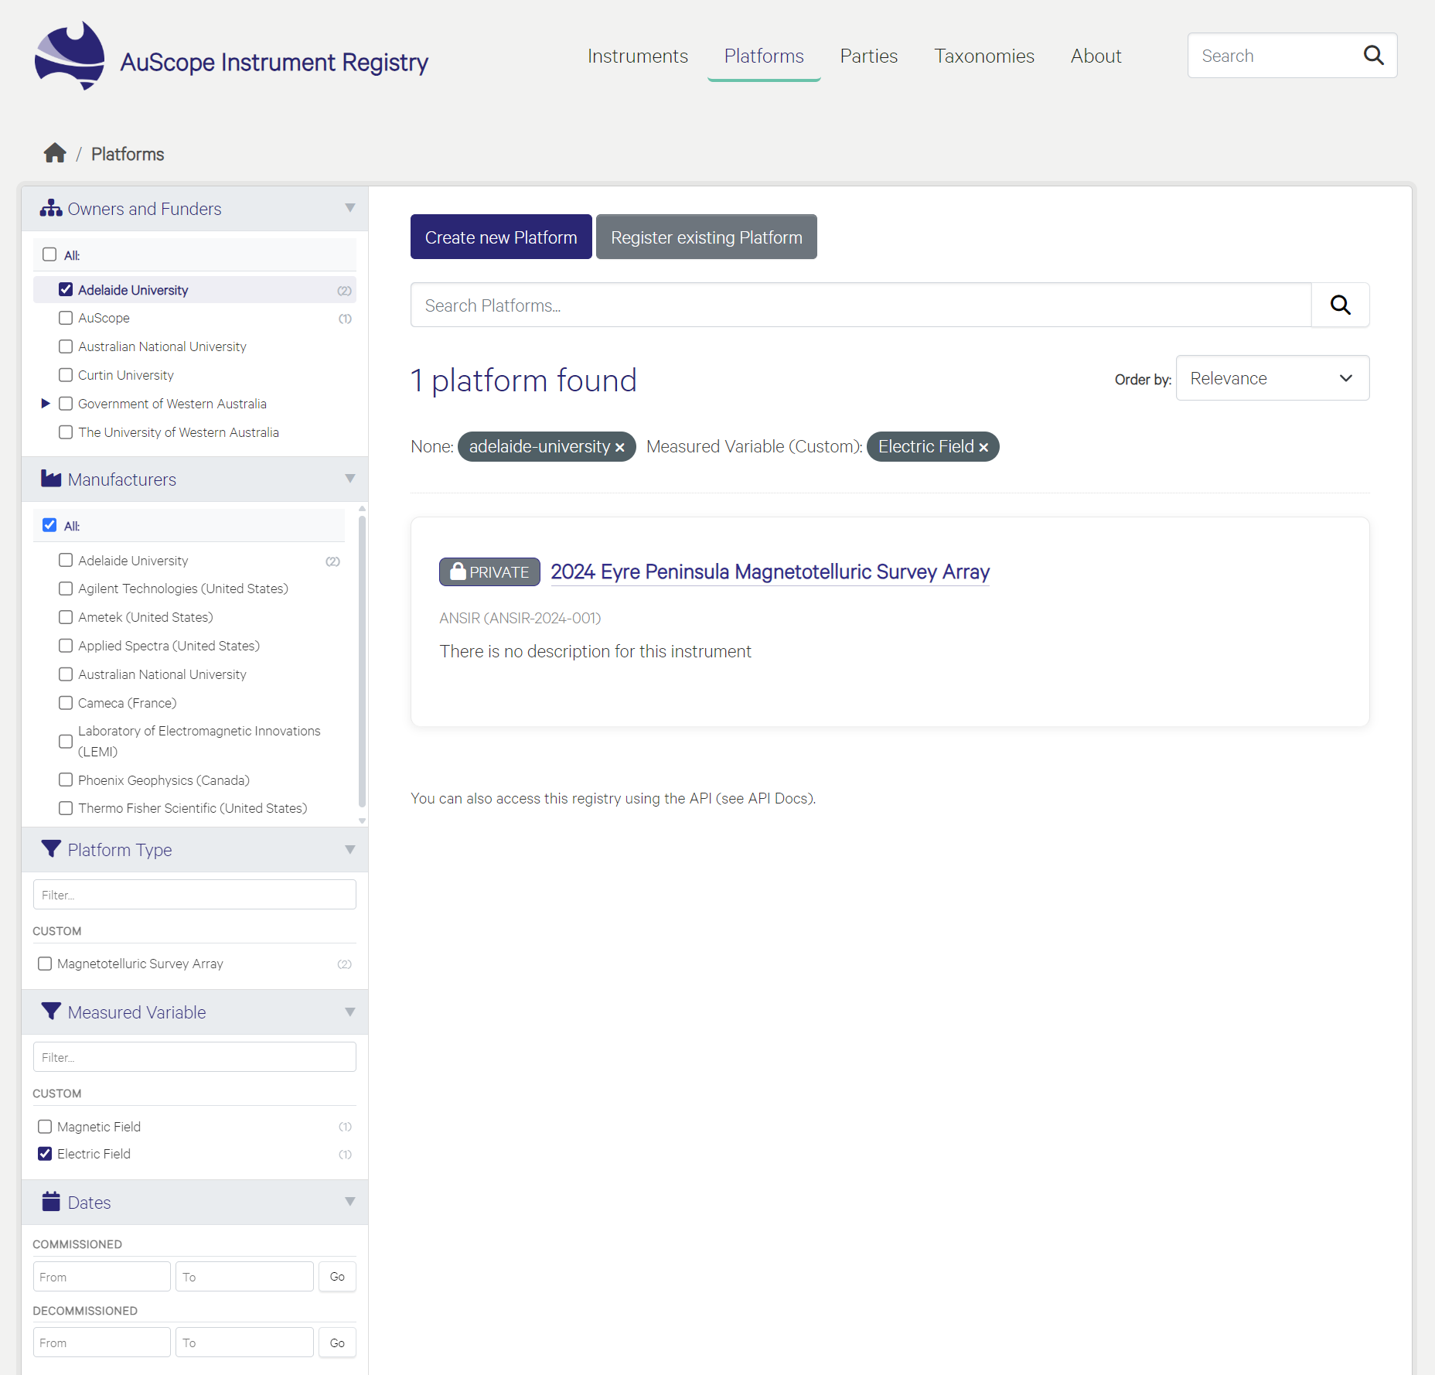Uncheck the Electric Field variable
The width and height of the screenshot is (1435, 1375).
pyautogui.click(x=45, y=1154)
